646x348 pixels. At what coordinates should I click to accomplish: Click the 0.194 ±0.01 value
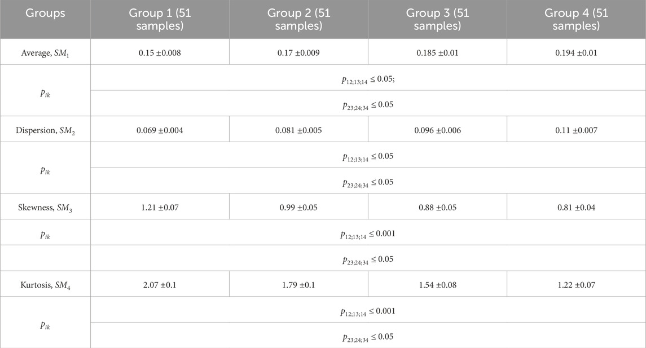click(x=576, y=54)
